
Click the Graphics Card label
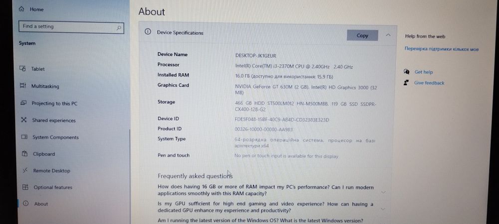click(173, 85)
